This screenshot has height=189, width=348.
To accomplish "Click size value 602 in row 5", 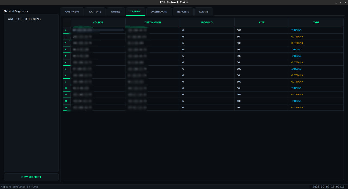I will pos(239,56).
